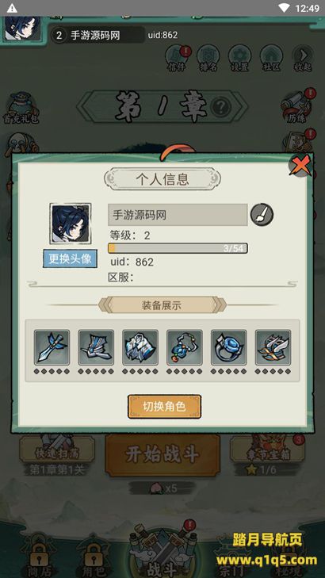The image size is (325, 578).
Task: Click the paintbrush rename icon
Action: coord(262,215)
